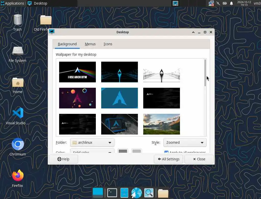Screen dimensions: 261x199
Task: Click the dark gray first color swatch
Action: pos(123,151)
